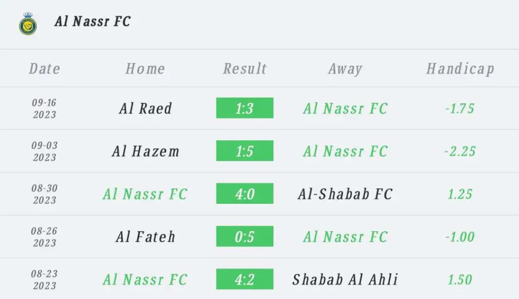
Task: Click the Al Hazem home team
Action: tap(145, 152)
